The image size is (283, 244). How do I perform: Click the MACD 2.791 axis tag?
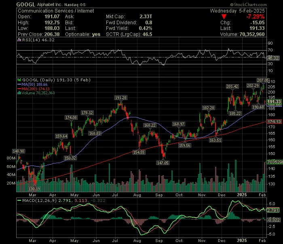click(x=273, y=210)
